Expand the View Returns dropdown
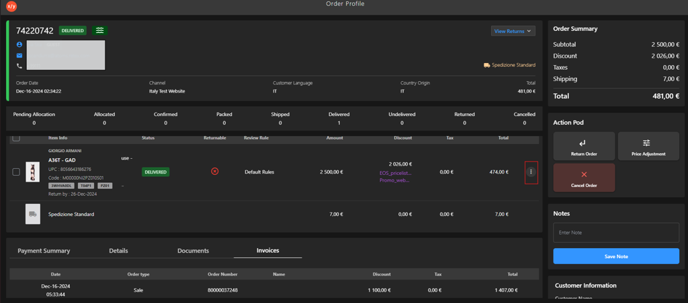Screen dimensions: 688x303 513,31
